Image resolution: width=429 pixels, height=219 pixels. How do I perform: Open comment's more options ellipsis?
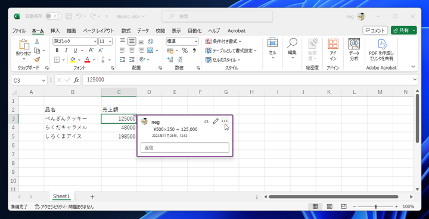225,121
